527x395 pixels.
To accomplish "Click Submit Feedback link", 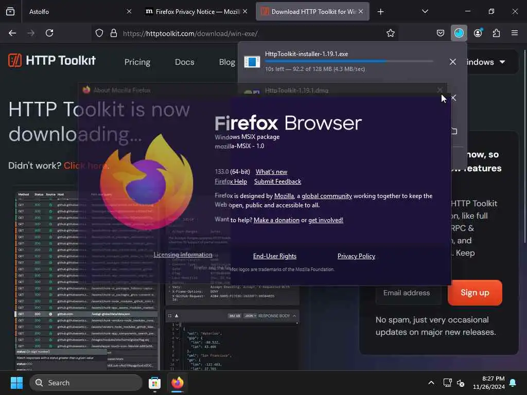I will click(x=277, y=182).
